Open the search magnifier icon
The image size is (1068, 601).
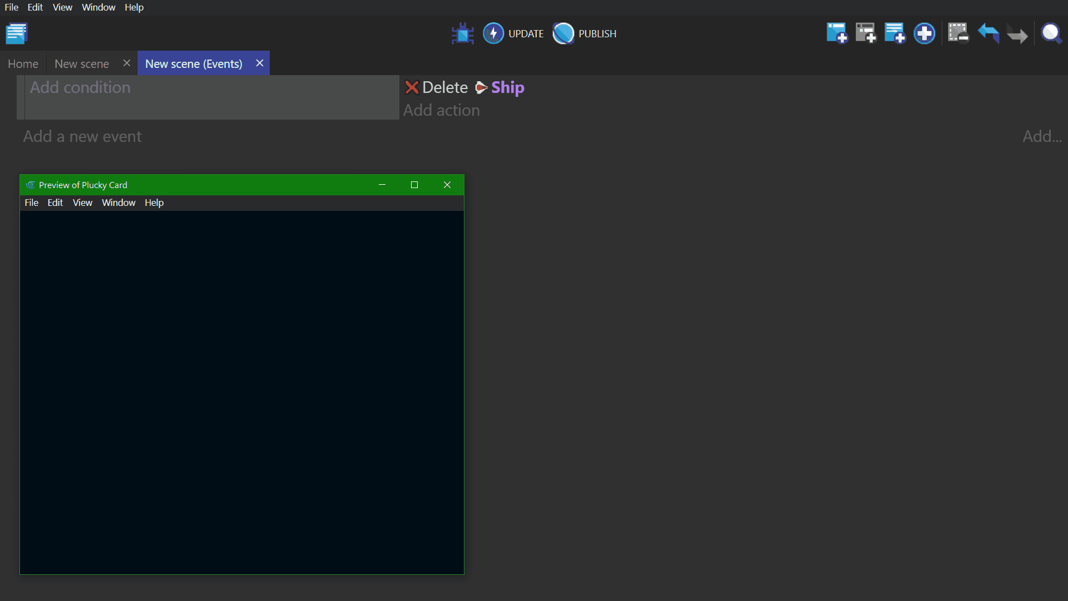pos(1051,33)
